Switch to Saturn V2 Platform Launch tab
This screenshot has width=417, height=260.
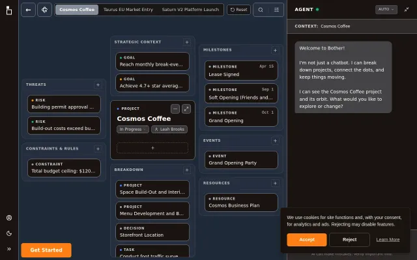190,10
